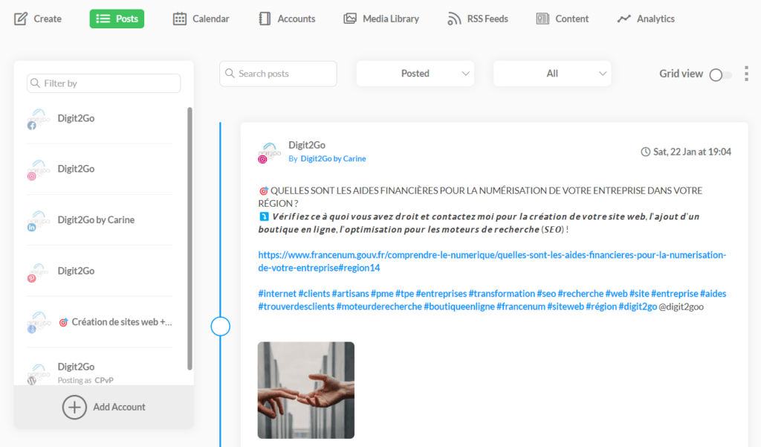Screen dimensions: 761x447
Task: Open the Content section
Action: pyautogui.click(x=562, y=18)
